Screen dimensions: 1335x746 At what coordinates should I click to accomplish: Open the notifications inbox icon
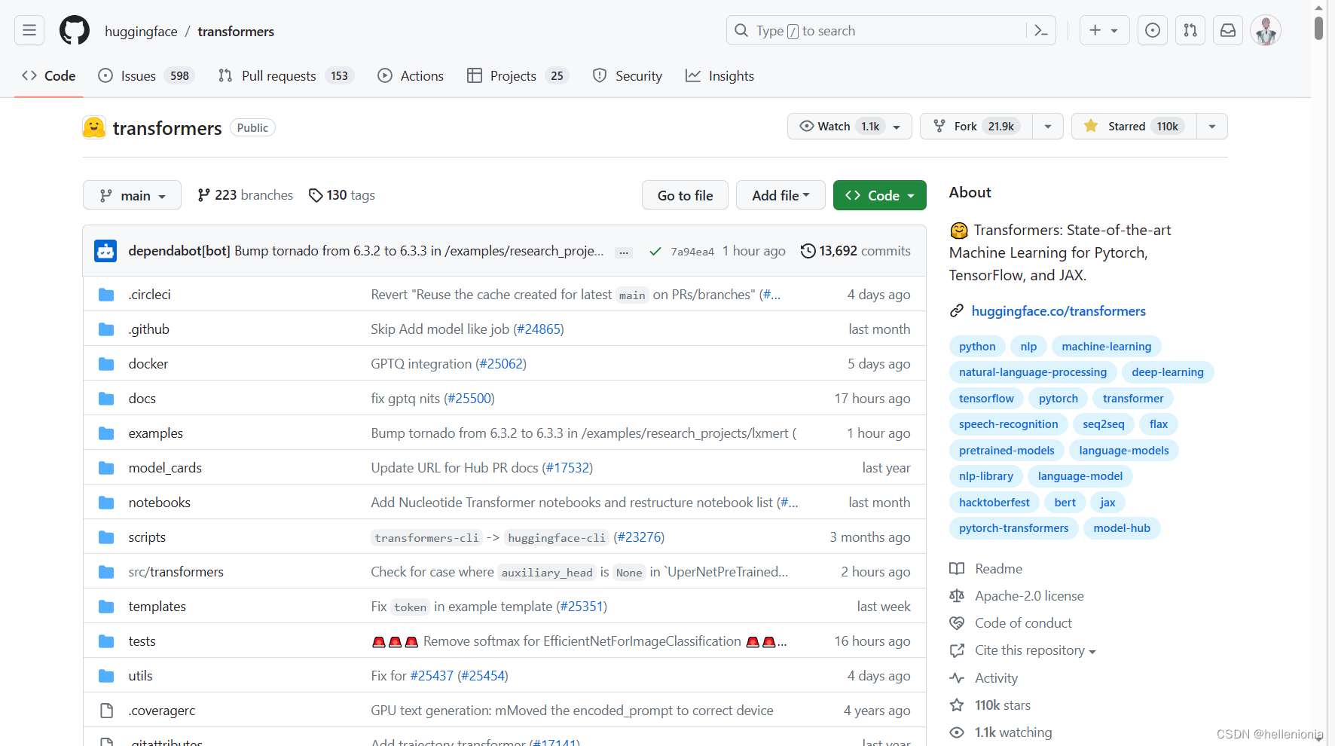[1228, 30]
